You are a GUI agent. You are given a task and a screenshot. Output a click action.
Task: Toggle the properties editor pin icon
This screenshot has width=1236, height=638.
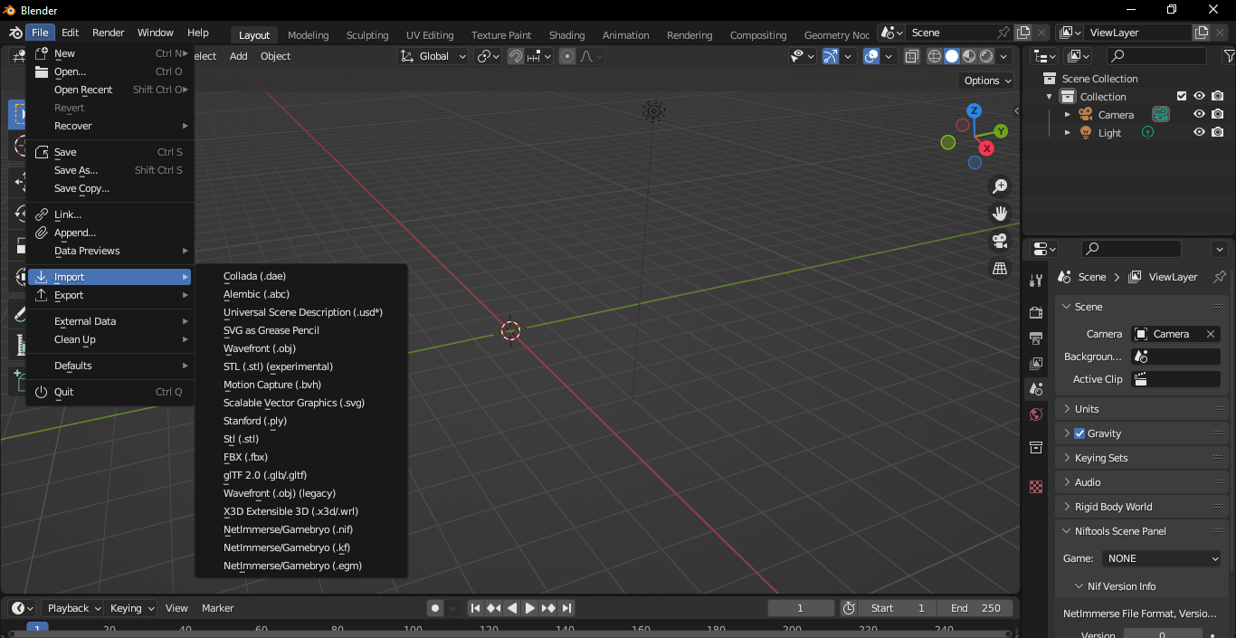point(1219,277)
